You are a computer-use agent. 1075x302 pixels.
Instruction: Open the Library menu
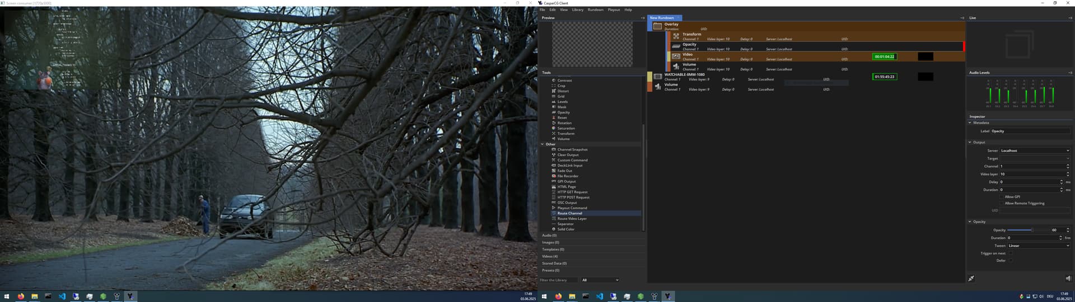click(578, 10)
